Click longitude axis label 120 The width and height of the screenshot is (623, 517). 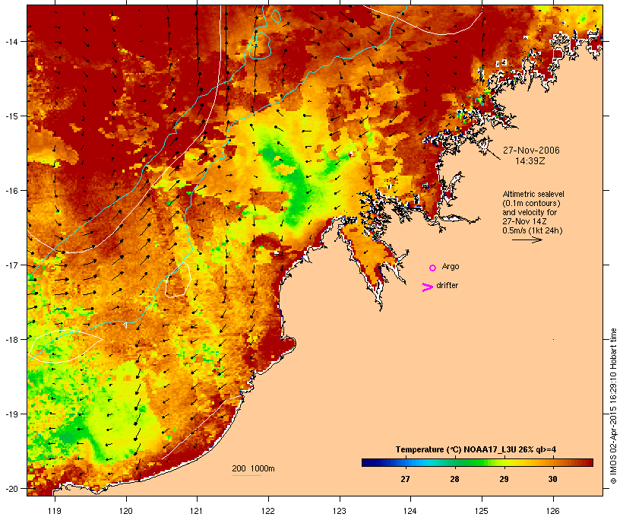coord(126,511)
